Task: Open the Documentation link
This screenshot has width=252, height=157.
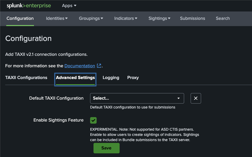Action: [x=80, y=66]
